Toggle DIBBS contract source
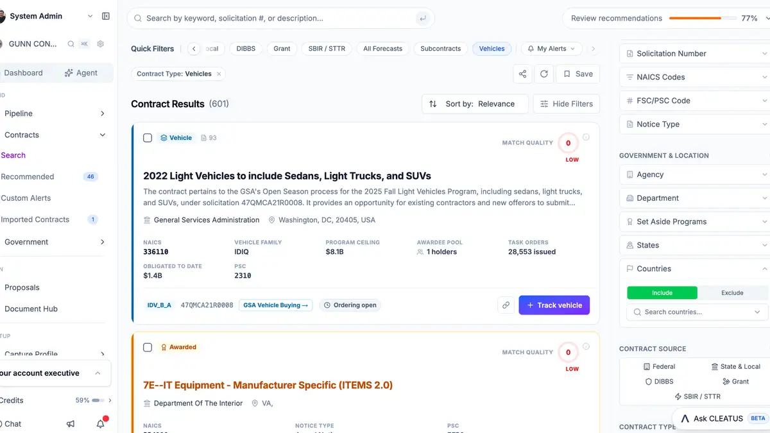770x433 pixels. pos(660,382)
